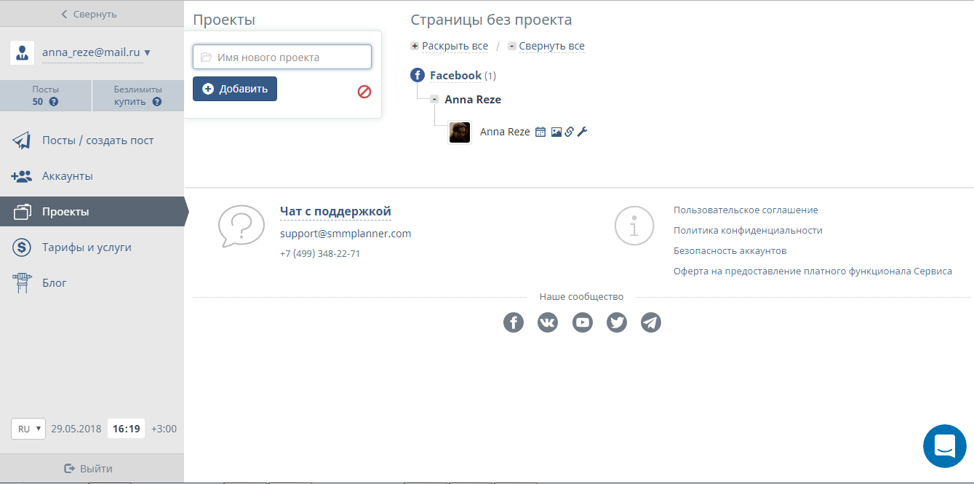Click the image/media icon beside Anna Reze
Viewport: 974px width, 484px height.
[555, 131]
